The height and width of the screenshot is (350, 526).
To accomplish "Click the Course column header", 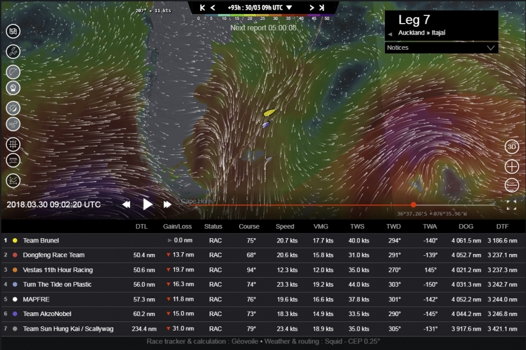I will 249,226.
